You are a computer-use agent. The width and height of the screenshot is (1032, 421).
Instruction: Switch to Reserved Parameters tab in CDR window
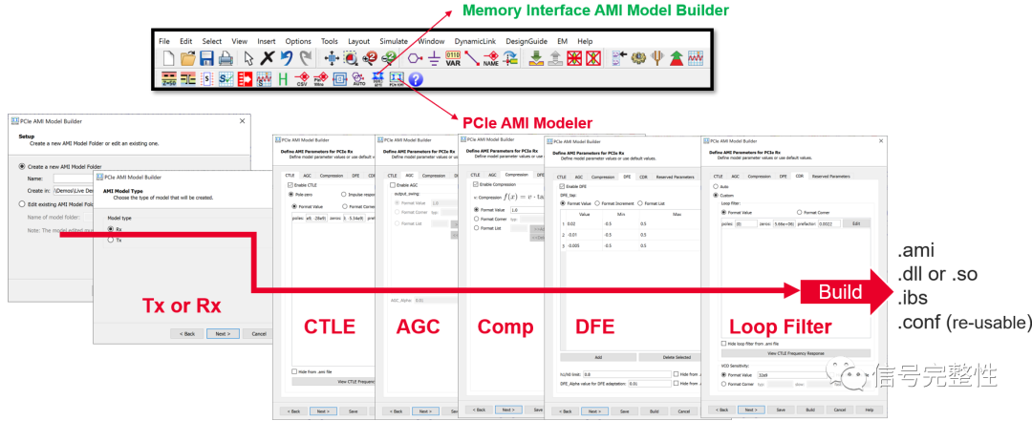click(830, 177)
